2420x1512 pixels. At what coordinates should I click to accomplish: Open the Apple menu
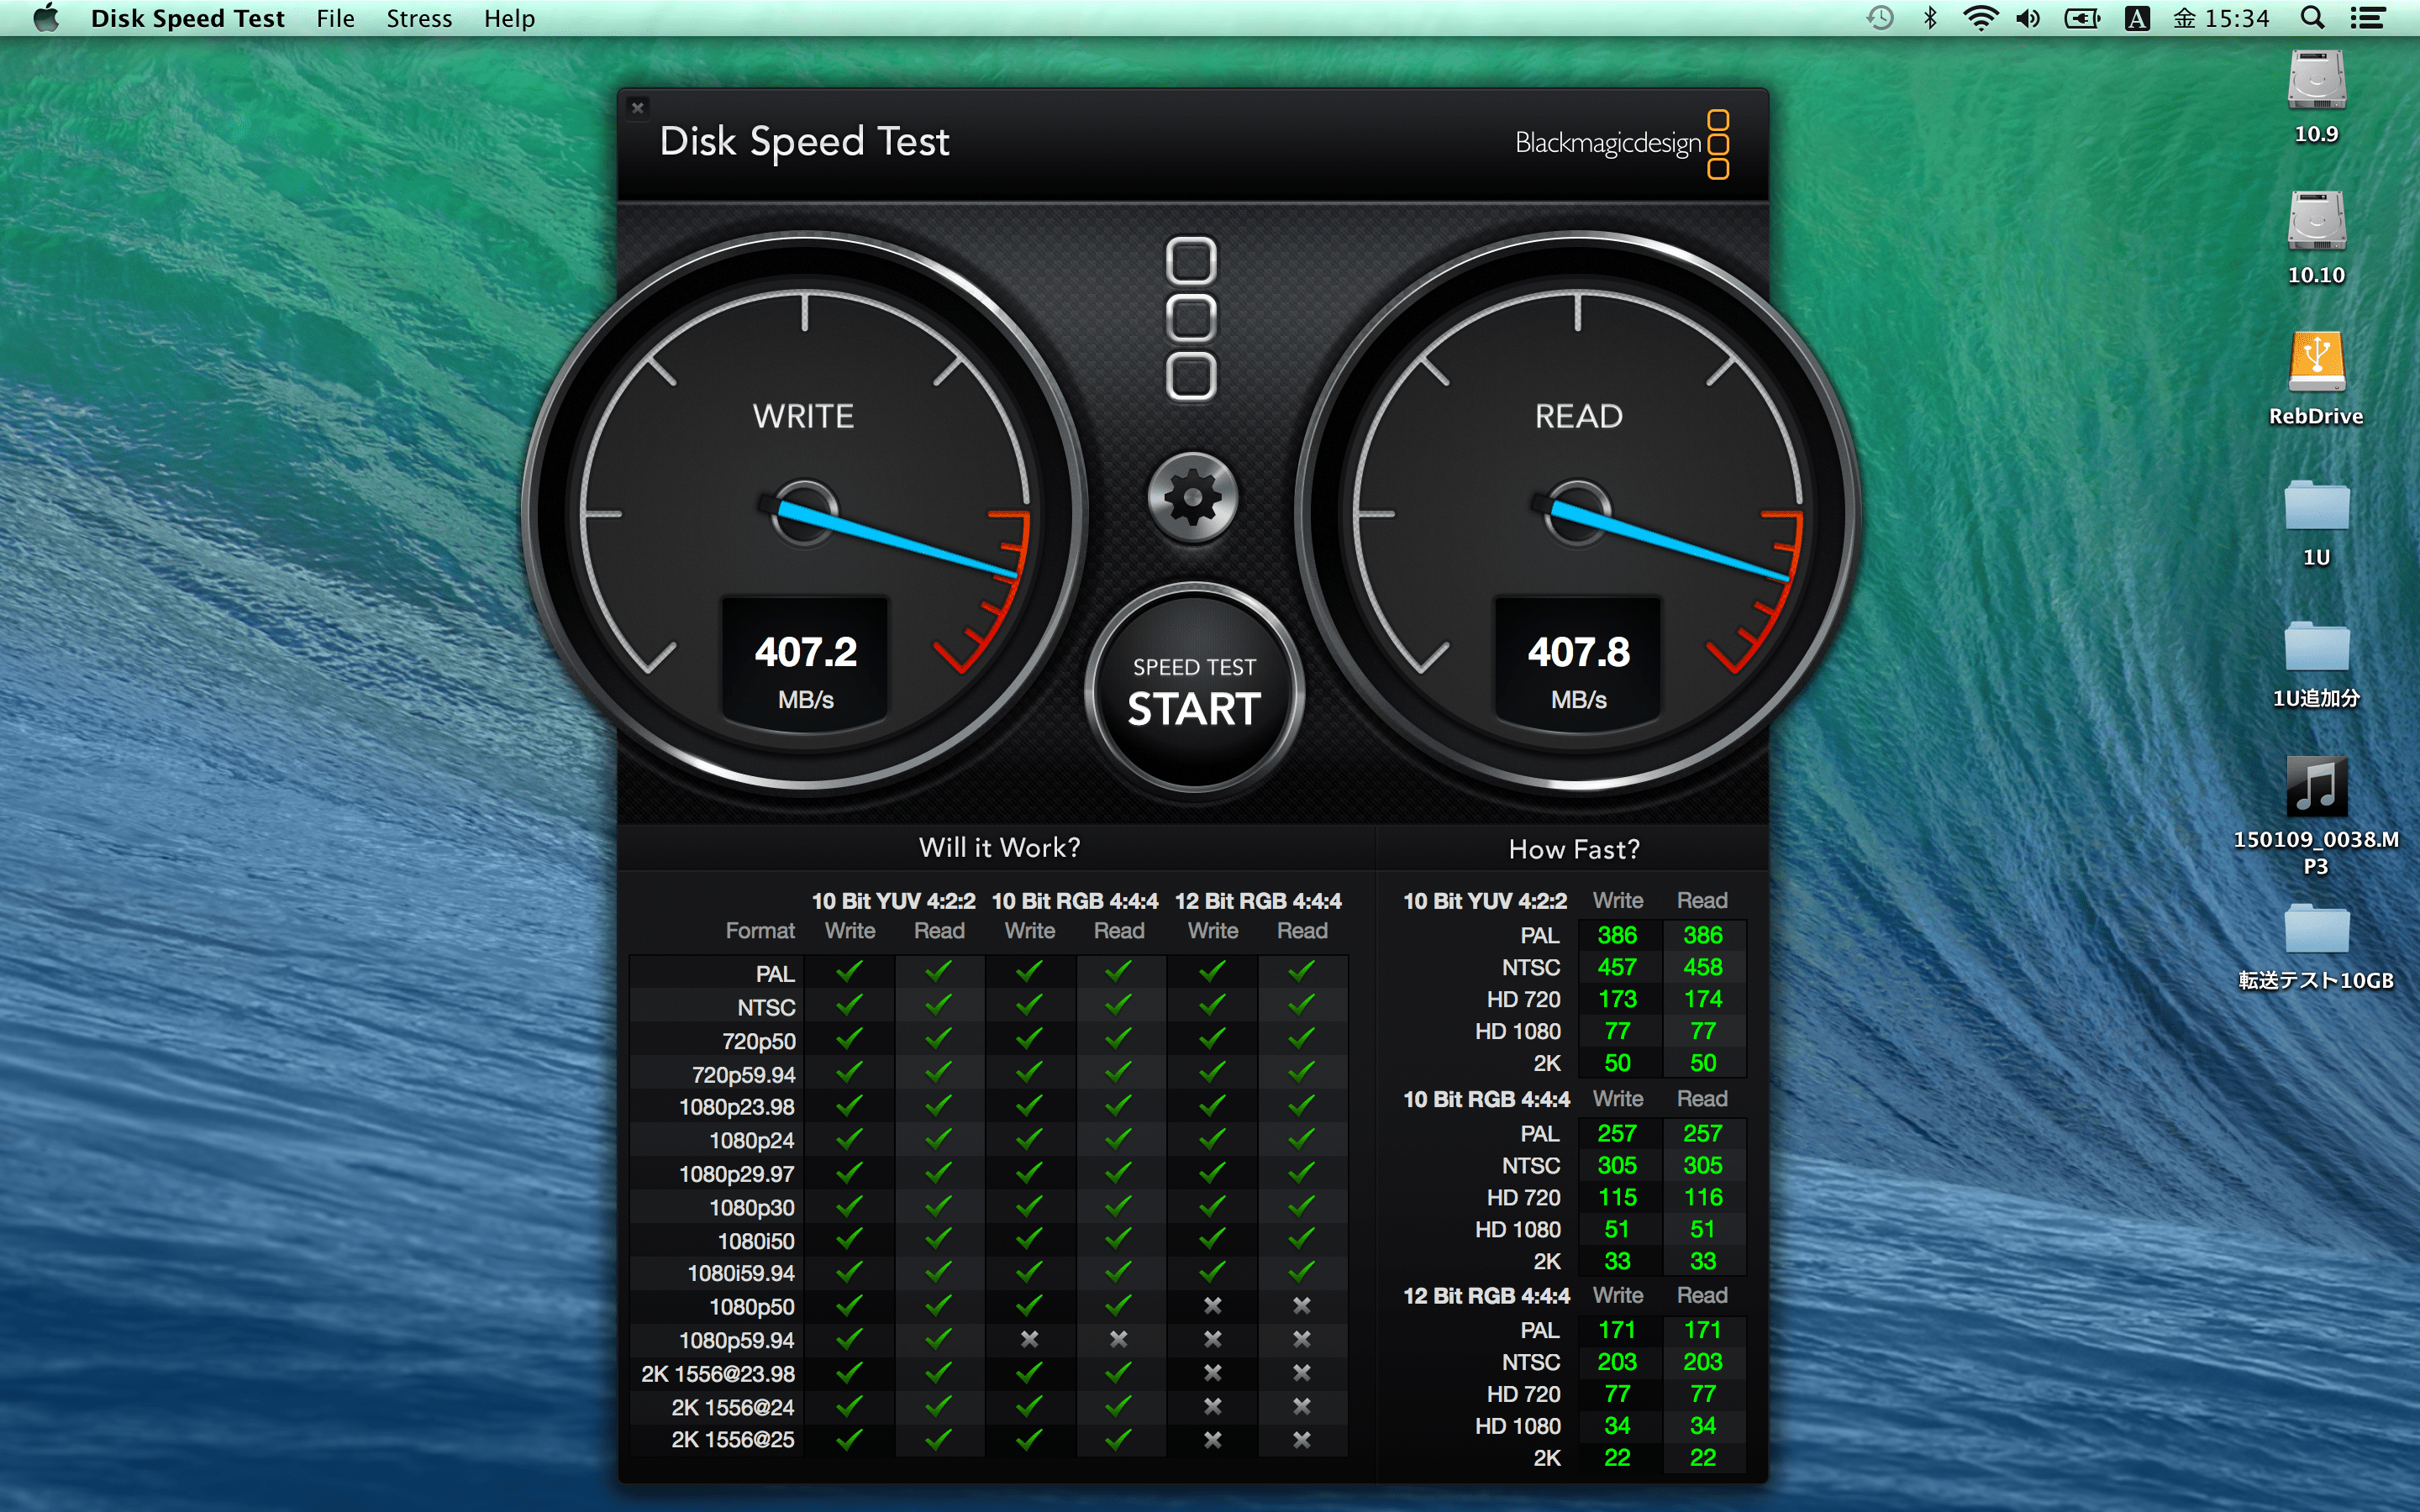point(46,18)
